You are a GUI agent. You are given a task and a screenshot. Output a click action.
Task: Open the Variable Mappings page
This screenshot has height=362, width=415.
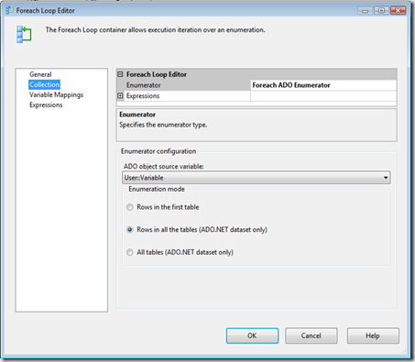pos(56,94)
